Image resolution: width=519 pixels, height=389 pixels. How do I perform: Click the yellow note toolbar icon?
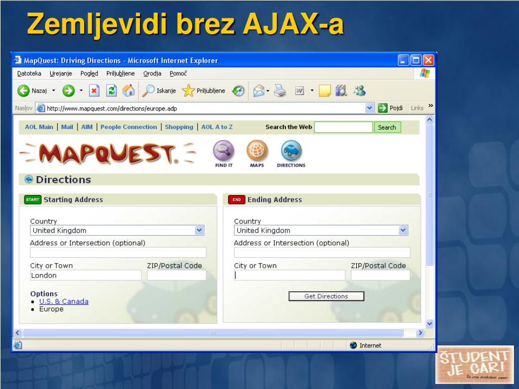click(x=324, y=91)
